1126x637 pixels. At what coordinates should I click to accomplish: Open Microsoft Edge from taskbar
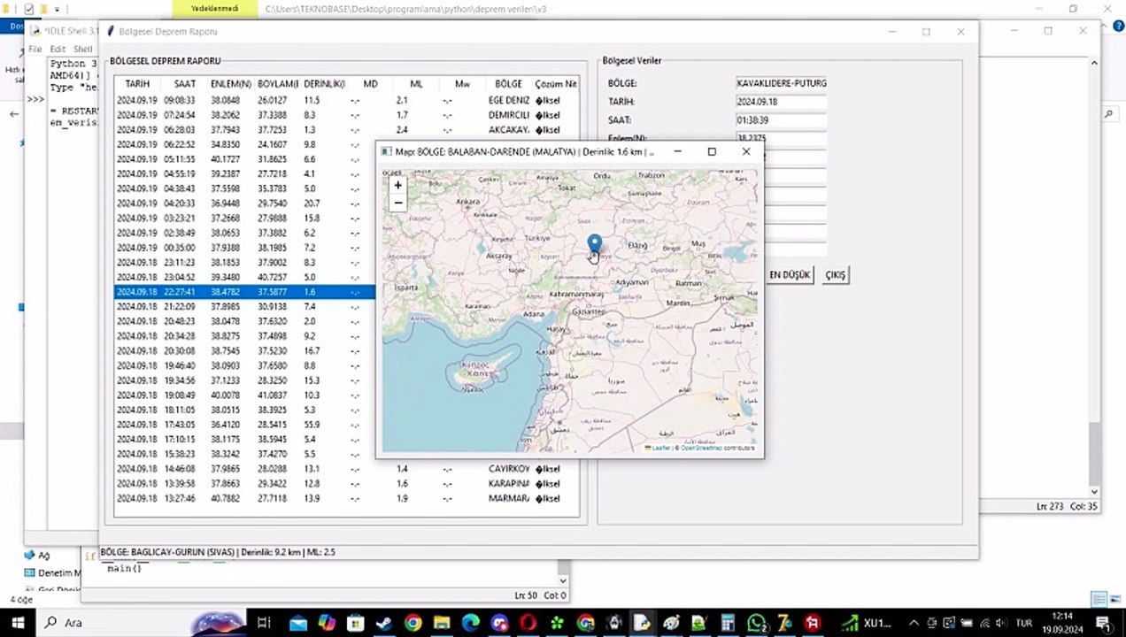[470, 623]
